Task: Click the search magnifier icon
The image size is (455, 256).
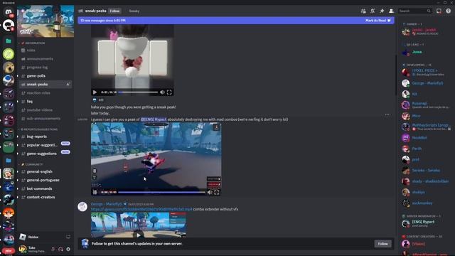Action: (x=429, y=11)
